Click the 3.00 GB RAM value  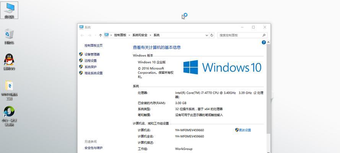(x=181, y=103)
